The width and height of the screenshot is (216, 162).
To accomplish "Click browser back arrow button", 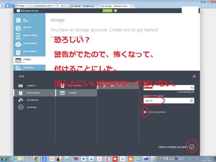I will (x=8, y=6).
